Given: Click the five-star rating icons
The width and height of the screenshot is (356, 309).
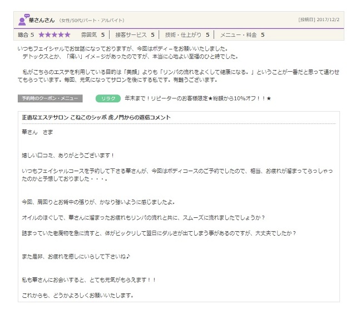Looking at the screenshot, I should tap(54, 34).
